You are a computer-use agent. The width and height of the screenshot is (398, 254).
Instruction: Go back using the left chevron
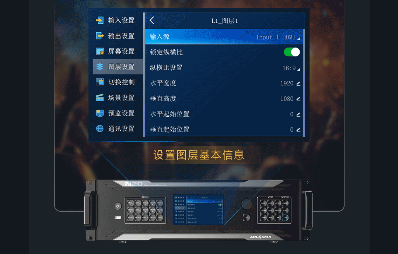(152, 21)
